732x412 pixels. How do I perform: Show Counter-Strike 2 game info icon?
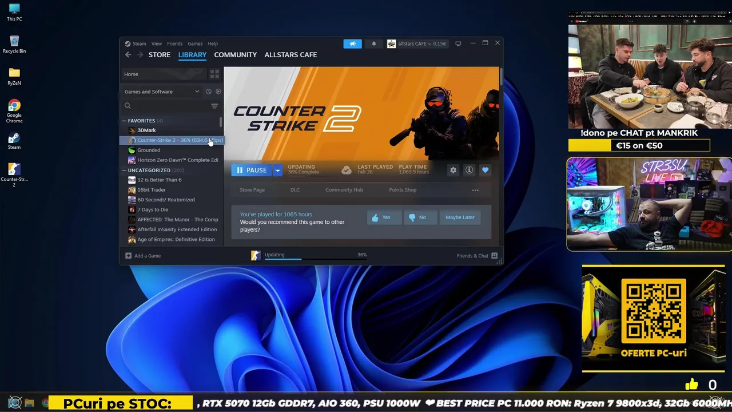click(469, 170)
